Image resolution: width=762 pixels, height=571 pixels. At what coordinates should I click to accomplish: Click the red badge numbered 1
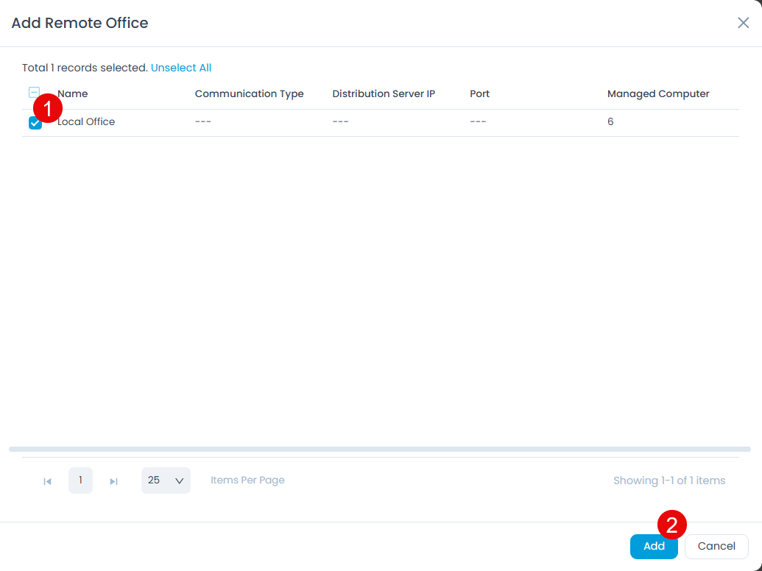(48, 107)
